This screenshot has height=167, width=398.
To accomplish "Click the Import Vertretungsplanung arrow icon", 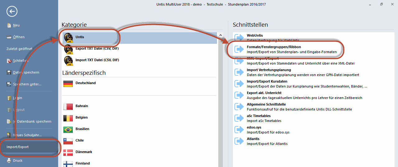I will [239, 72].
